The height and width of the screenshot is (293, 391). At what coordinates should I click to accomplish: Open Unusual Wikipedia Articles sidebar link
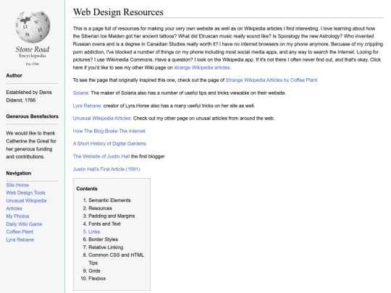(x=26, y=205)
